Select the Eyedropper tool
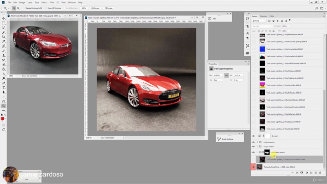The image size is (327, 184). [x=4, y=41]
